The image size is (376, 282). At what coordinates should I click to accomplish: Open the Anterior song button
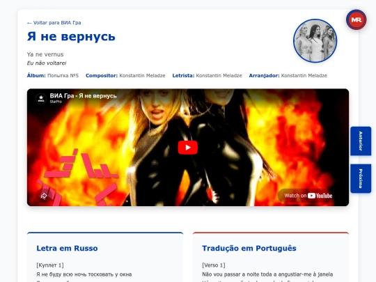pos(361,141)
